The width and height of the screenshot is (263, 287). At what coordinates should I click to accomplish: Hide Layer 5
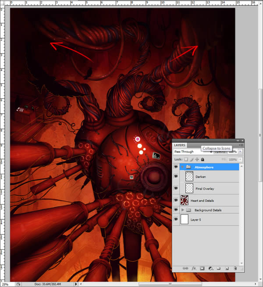click(x=176, y=219)
